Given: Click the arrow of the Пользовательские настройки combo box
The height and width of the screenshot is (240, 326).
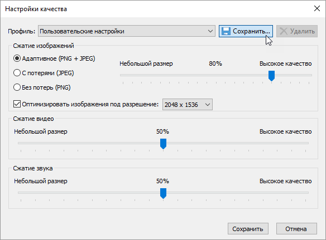Looking at the screenshot, I should pyautogui.click(x=210, y=31).
